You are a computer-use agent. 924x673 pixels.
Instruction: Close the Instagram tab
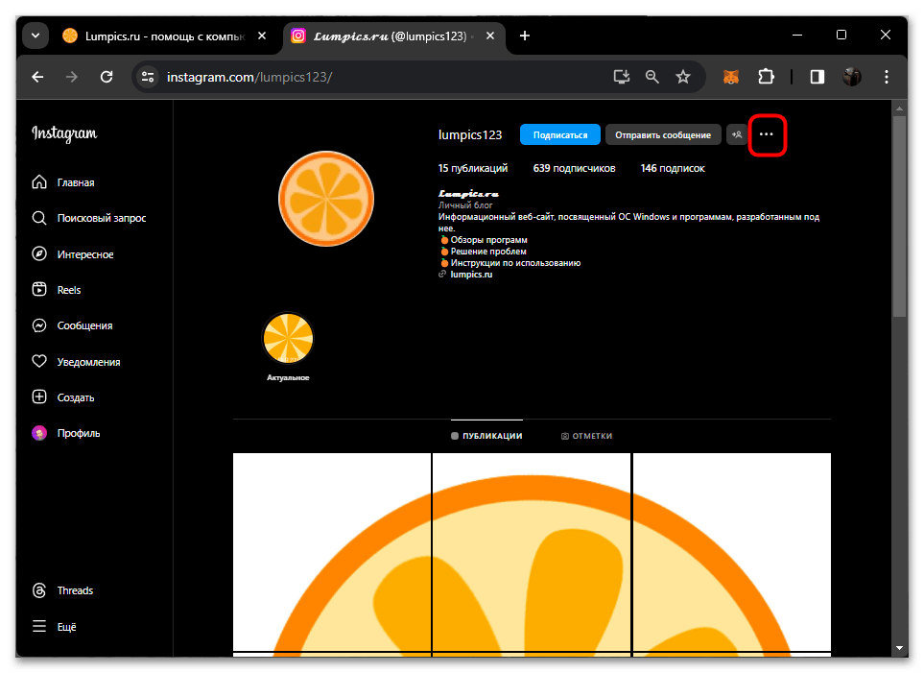coord(489,36)
